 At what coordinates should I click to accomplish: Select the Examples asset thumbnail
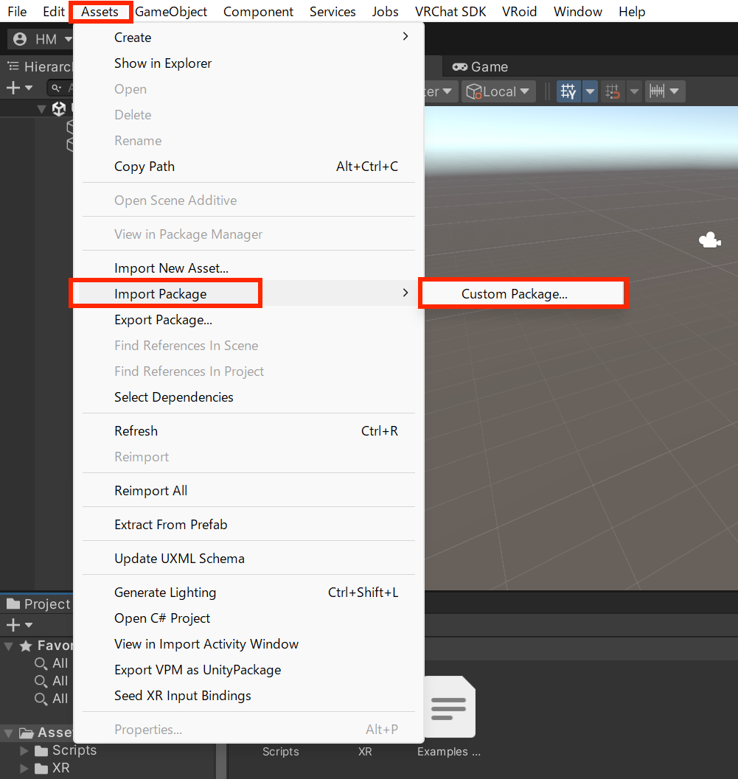click(x=450, y=707)
